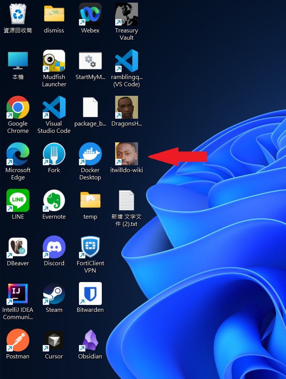286x379 pixels.
Task: Select the Recycle Bin icon
Action: click(x=18, y=14)
